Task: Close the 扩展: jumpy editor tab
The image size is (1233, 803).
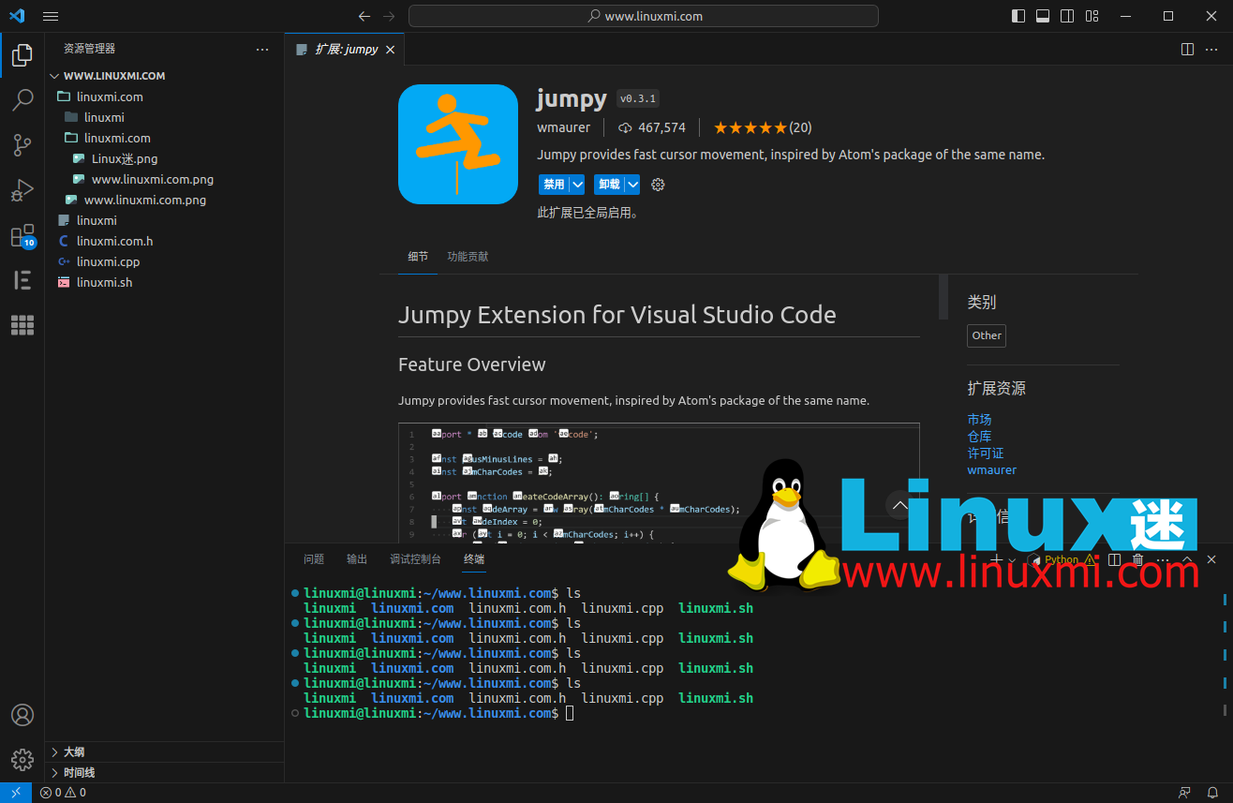Action: [x=391, y=50]
